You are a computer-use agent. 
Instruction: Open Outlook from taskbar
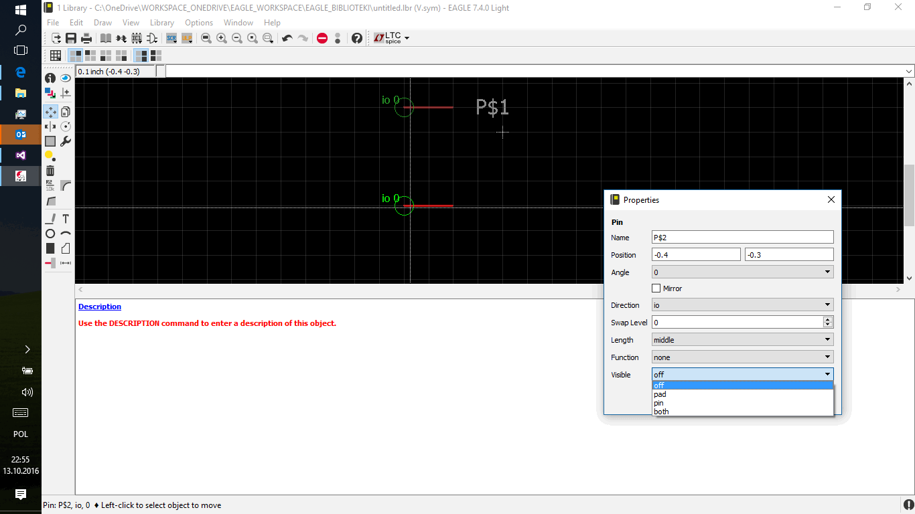point(21,135)
